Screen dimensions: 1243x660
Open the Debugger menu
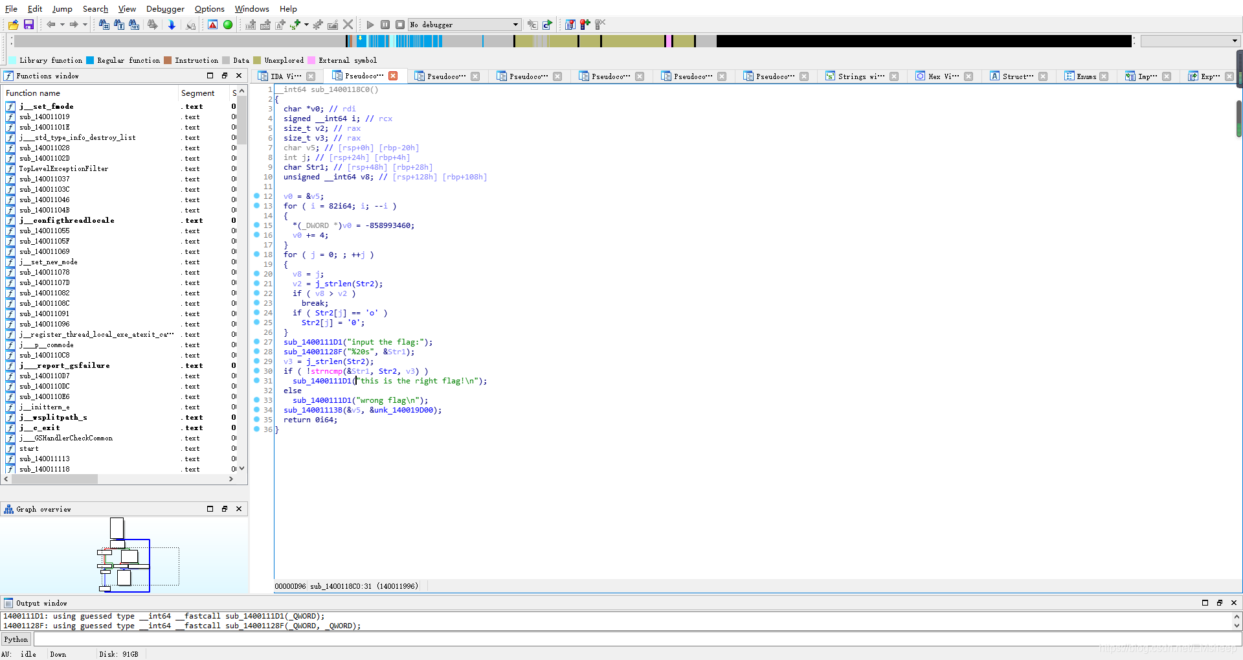point(165,8)
